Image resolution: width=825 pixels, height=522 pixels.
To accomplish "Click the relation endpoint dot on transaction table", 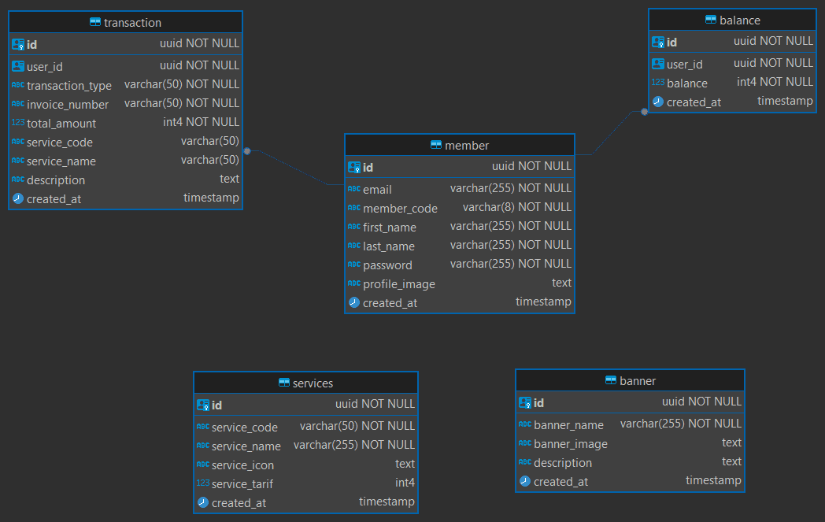I will (246, 151).
